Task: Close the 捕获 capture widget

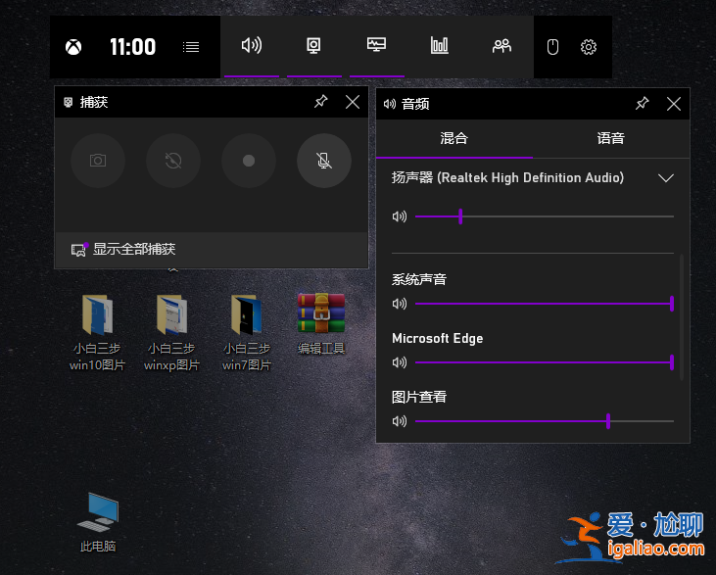Action: 352,102
